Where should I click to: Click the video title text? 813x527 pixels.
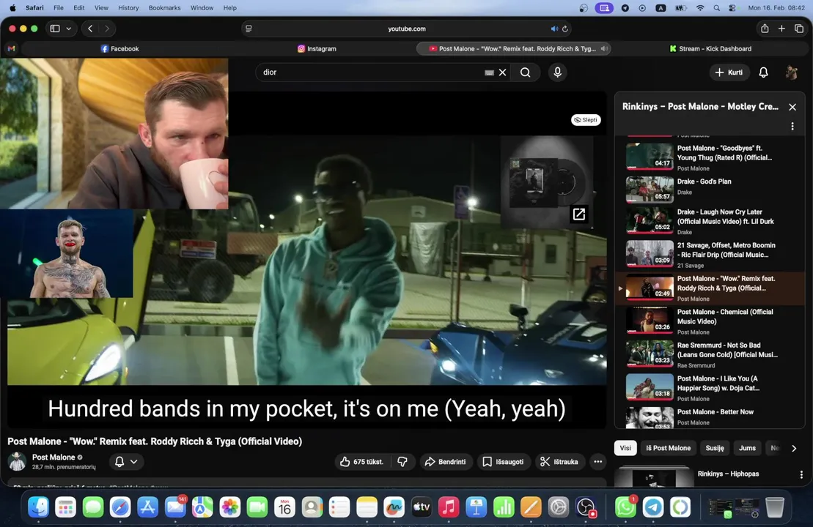point(155,441)
